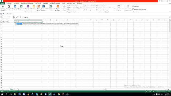The width and height of the screenshot is (171, 96).
Task: Open the Math functions icon
Action: click(x=50, y=6)
